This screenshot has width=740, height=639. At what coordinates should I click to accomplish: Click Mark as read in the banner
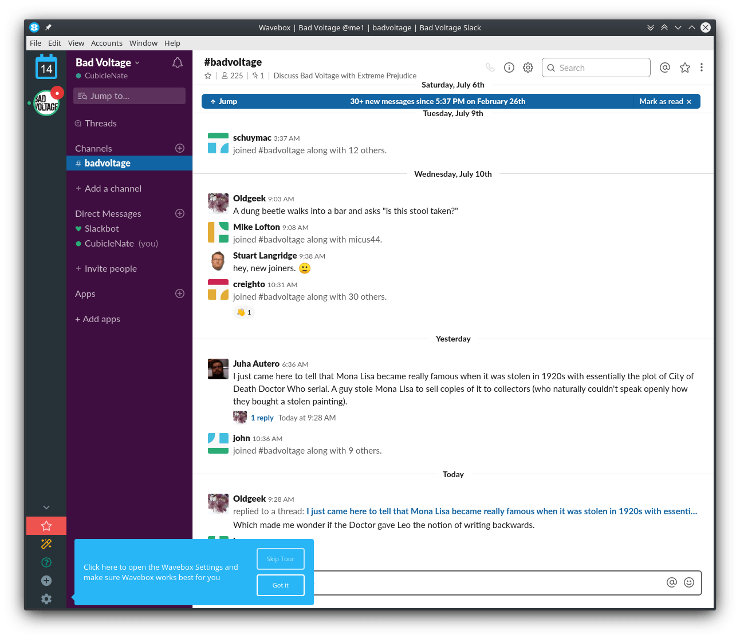point(666,101)
